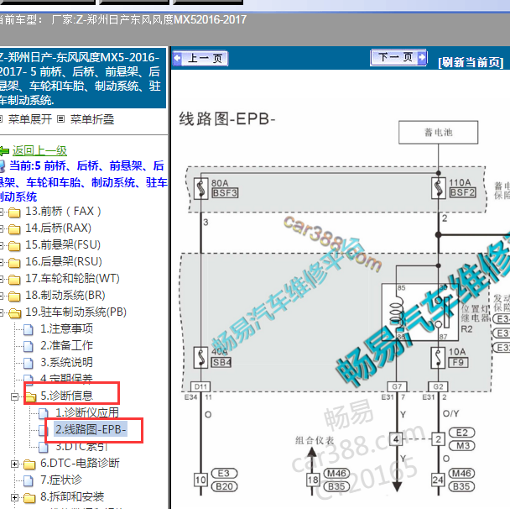Viewport: 510px width, 509px height.
Task: Click left arrow icon on 上一页 button
Action: click(x=177, y=58)
